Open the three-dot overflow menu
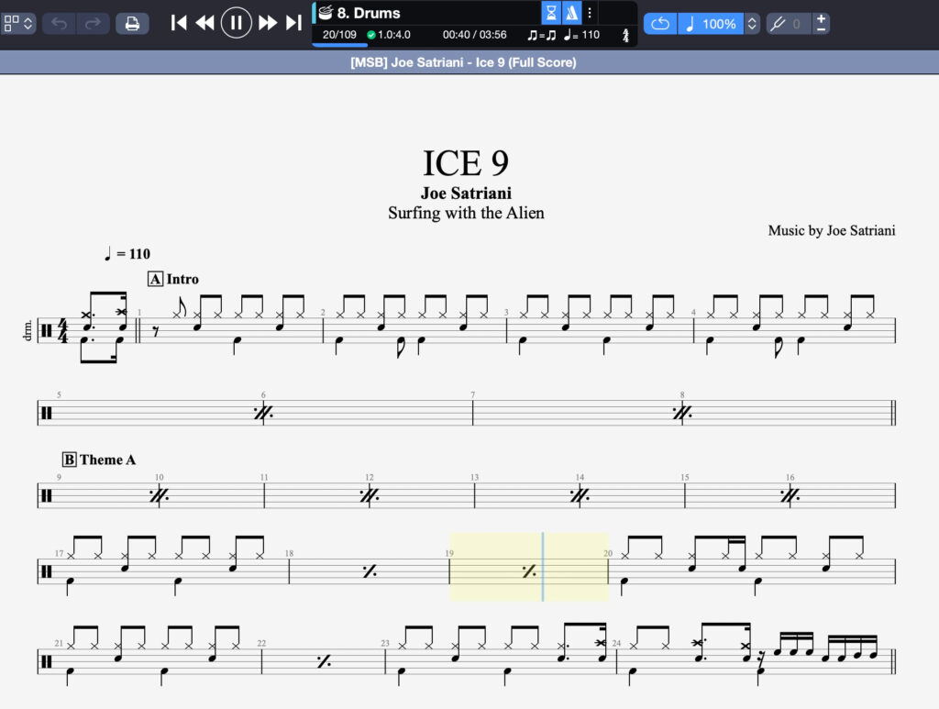This screenshot has width=939, height=709. [589, 13]
